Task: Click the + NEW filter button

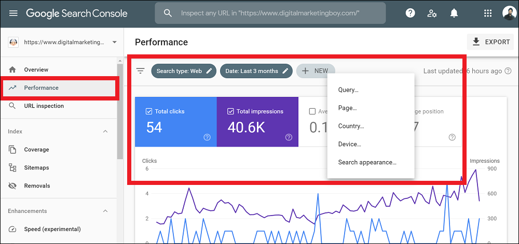Action: [x=316, y=70]
